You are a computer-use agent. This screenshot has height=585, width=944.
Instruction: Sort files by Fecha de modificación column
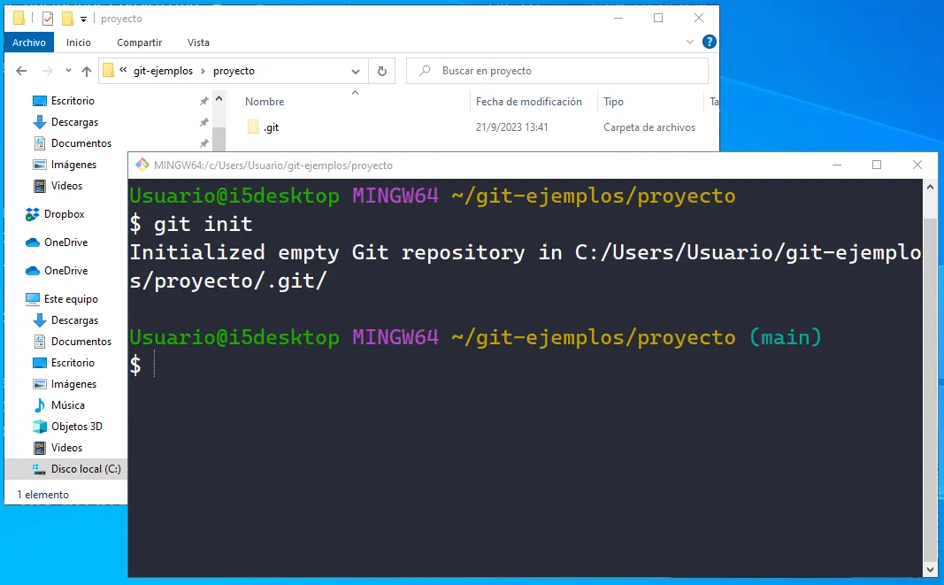click(x=528, y=102)
